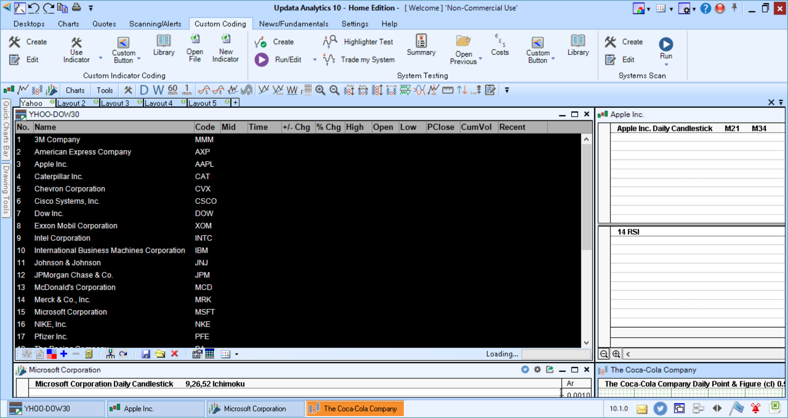Click the save disk icon in YHOO-DOW30 toolbar
Viewport: 788px width, 418px height.
click(146, 354)
